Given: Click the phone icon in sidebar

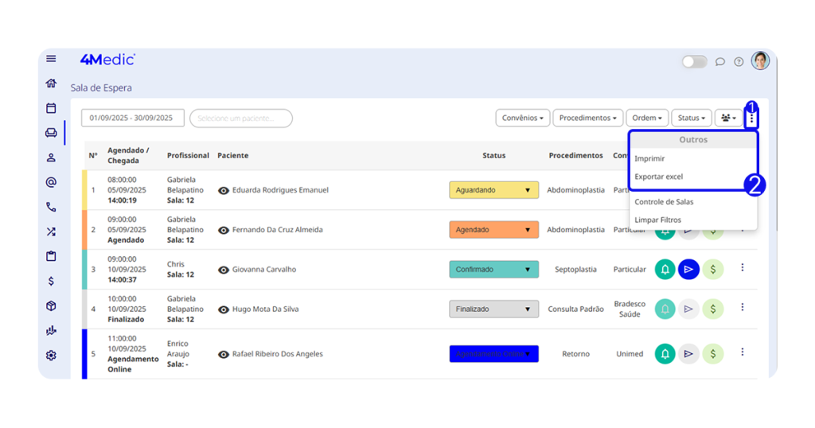Looking at the screenshot, I should [x=51, y=207].
